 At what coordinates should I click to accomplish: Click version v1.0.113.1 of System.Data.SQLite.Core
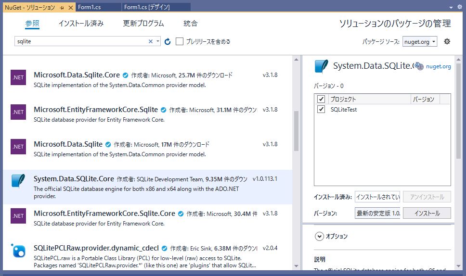265,179
